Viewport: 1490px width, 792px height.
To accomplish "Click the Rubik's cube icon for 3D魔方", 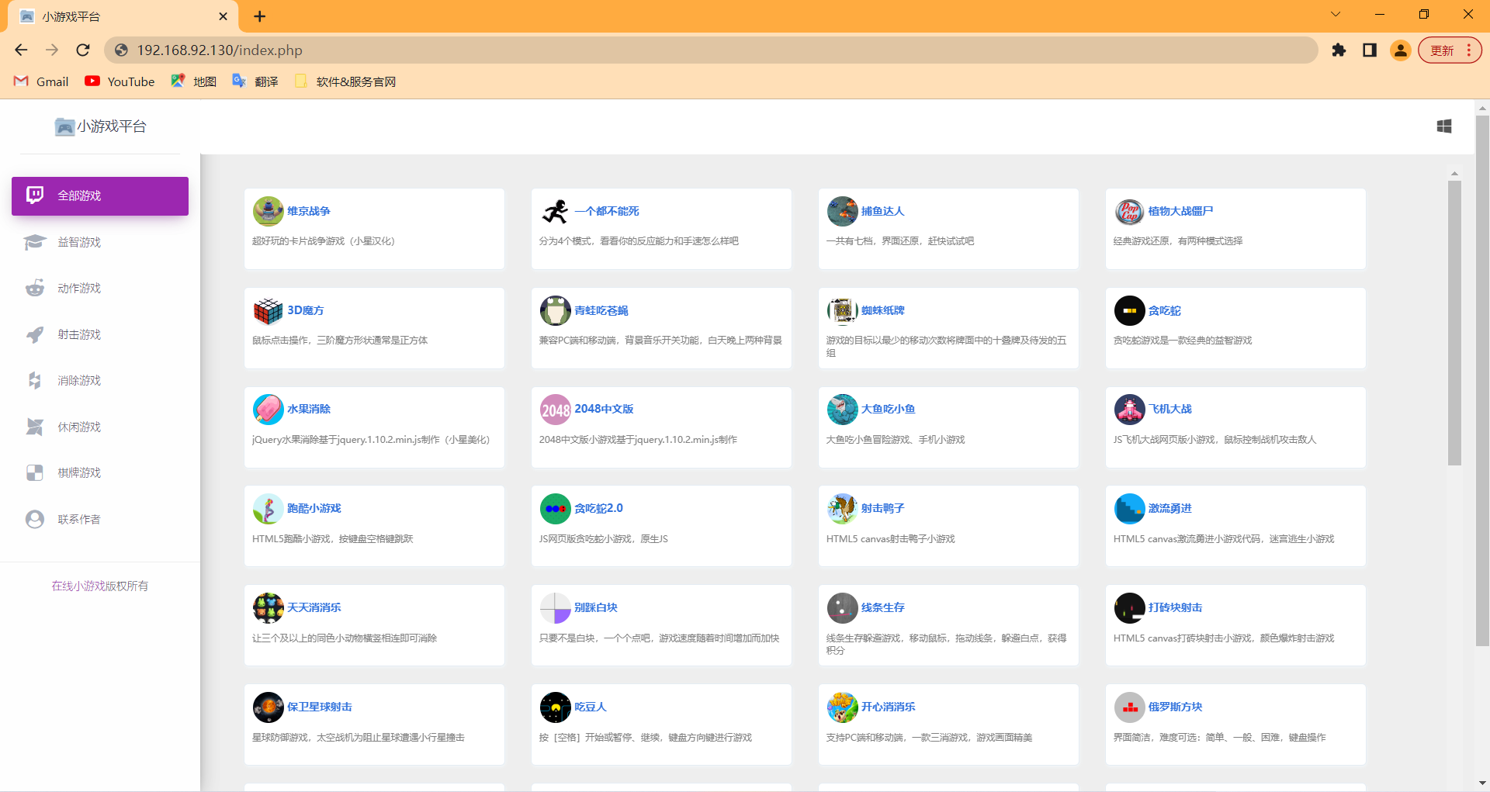I will pos(268,310).
